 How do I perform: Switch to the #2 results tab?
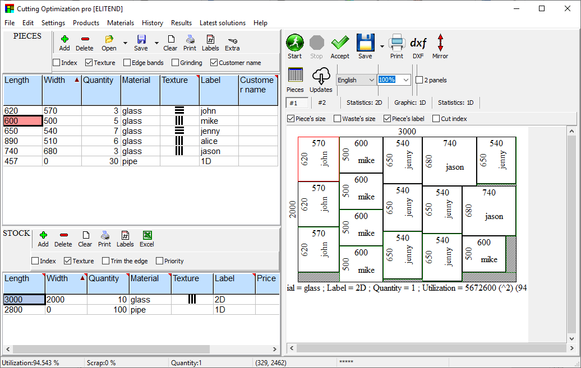coord(322,103)
